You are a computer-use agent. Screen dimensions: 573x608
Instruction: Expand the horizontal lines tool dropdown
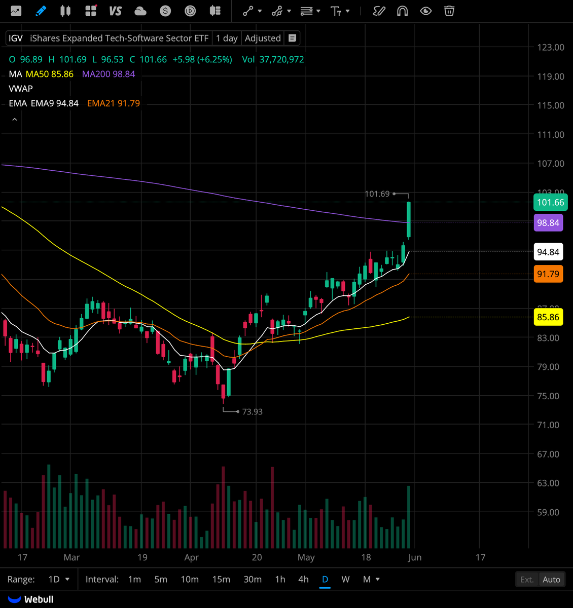click(x=318, y=11)
